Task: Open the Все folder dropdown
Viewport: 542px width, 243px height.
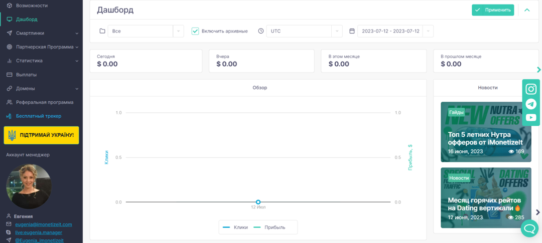Action: (146, 31)
